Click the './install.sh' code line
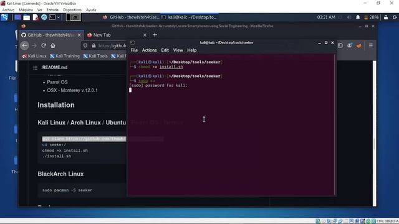Viewport: 399px width, 224px height. tap(57, 156)
